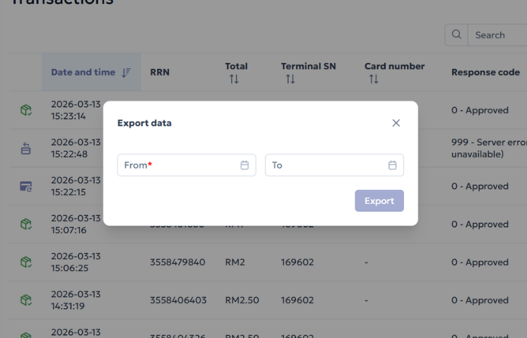Click the refund icon for 15:22:48 row

coord(26,148)
